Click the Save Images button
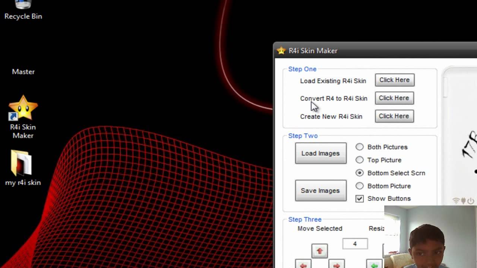The height and width of the screenshot is (268, 477). coord(320,191)
